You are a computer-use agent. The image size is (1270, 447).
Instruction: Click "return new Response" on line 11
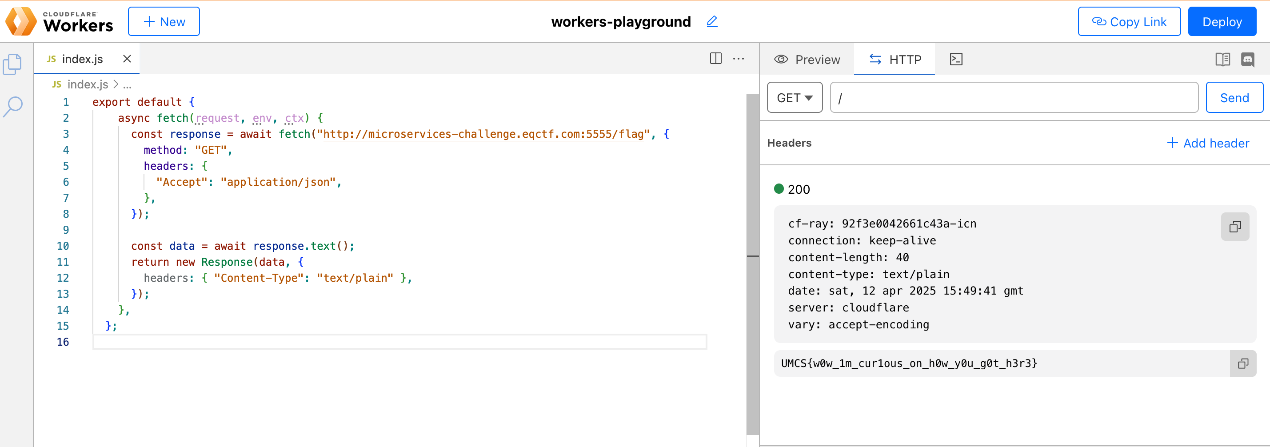click(192, 262)
